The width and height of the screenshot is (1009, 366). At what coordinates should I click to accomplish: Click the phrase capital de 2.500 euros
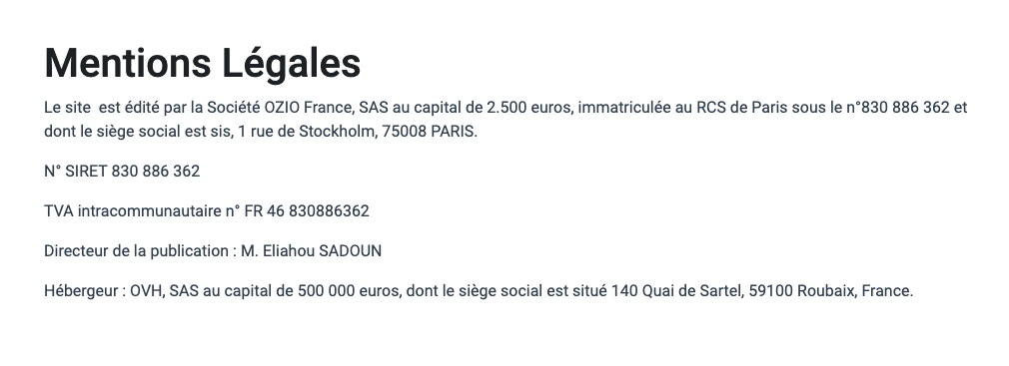492,108
